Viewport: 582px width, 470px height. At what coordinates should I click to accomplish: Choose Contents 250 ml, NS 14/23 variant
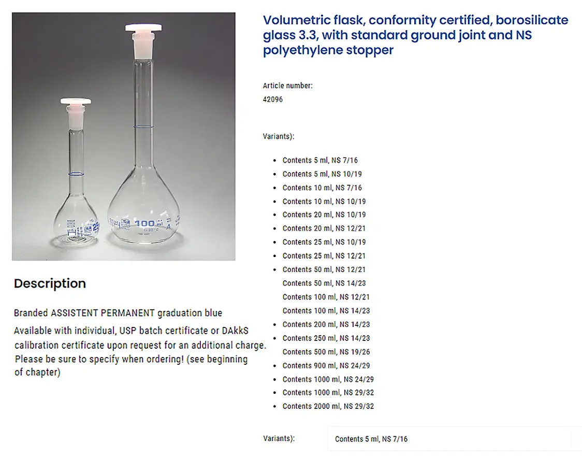point(326,338)
